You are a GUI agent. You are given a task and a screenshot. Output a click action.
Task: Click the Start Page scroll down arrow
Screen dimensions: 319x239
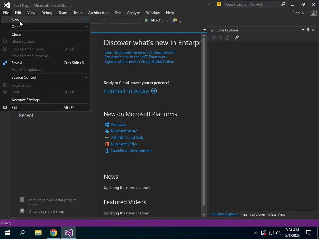[x=204, y=214]
